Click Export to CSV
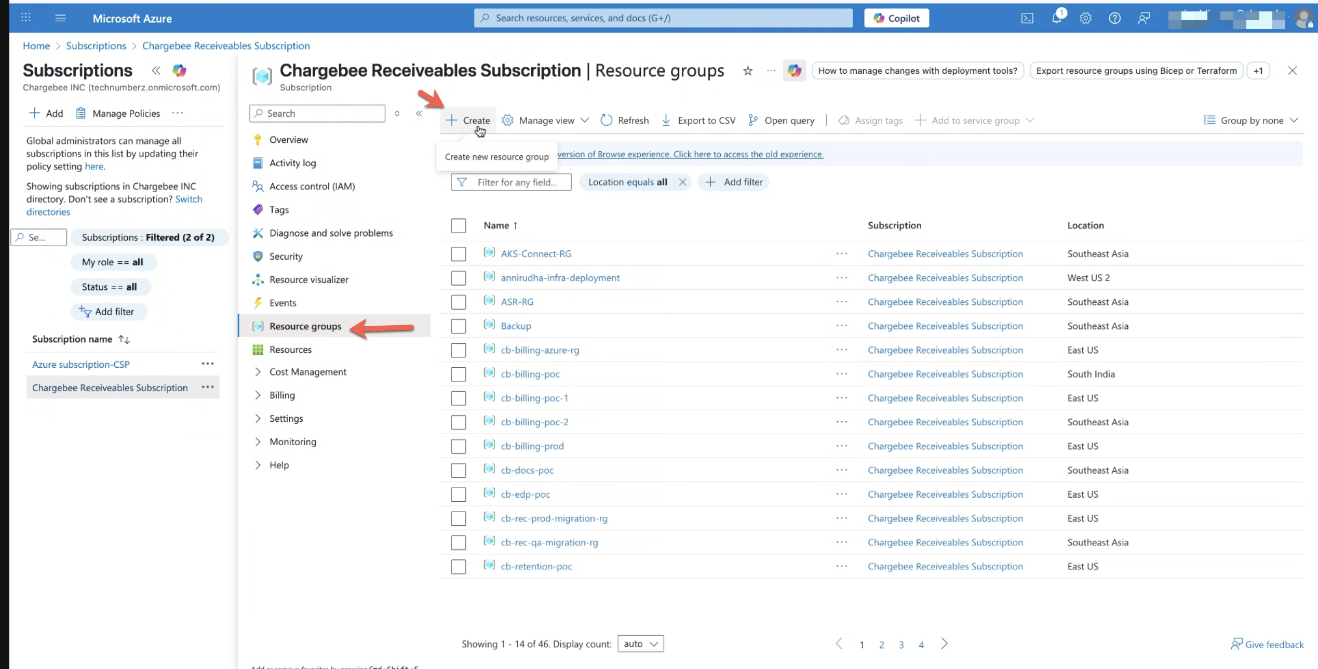Viewport: 1318px width, 669px height. point(698,121)
